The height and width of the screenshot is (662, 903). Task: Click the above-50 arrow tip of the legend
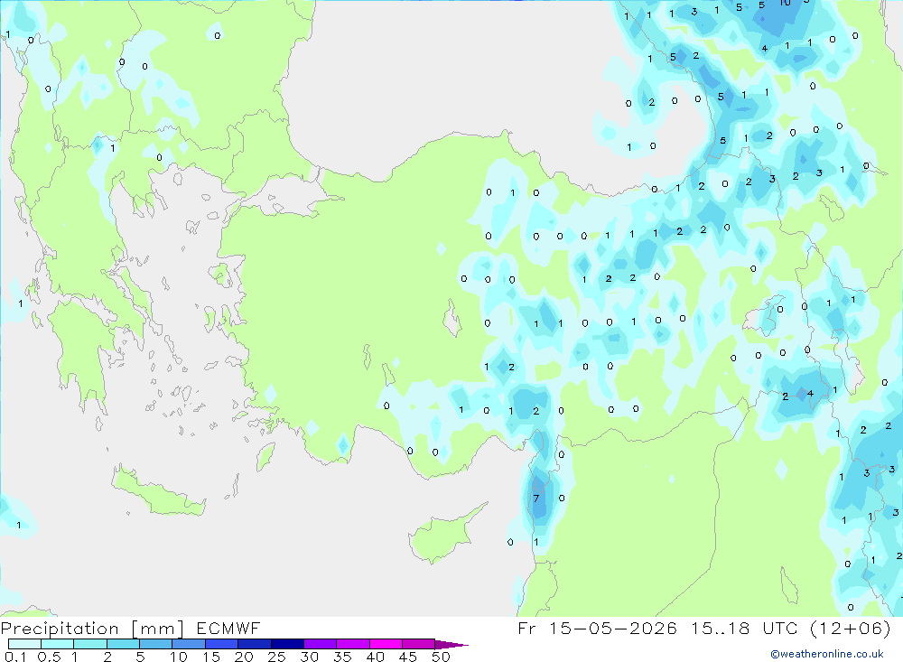[x=451, y=645]
